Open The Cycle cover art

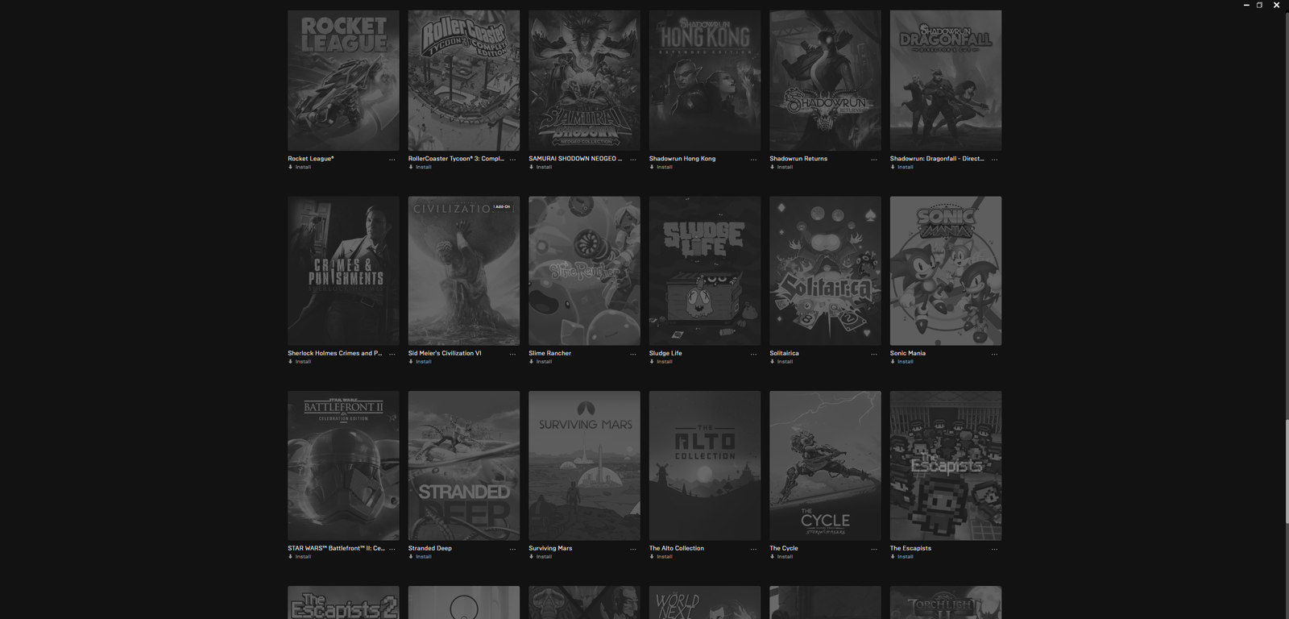point(825,466)
